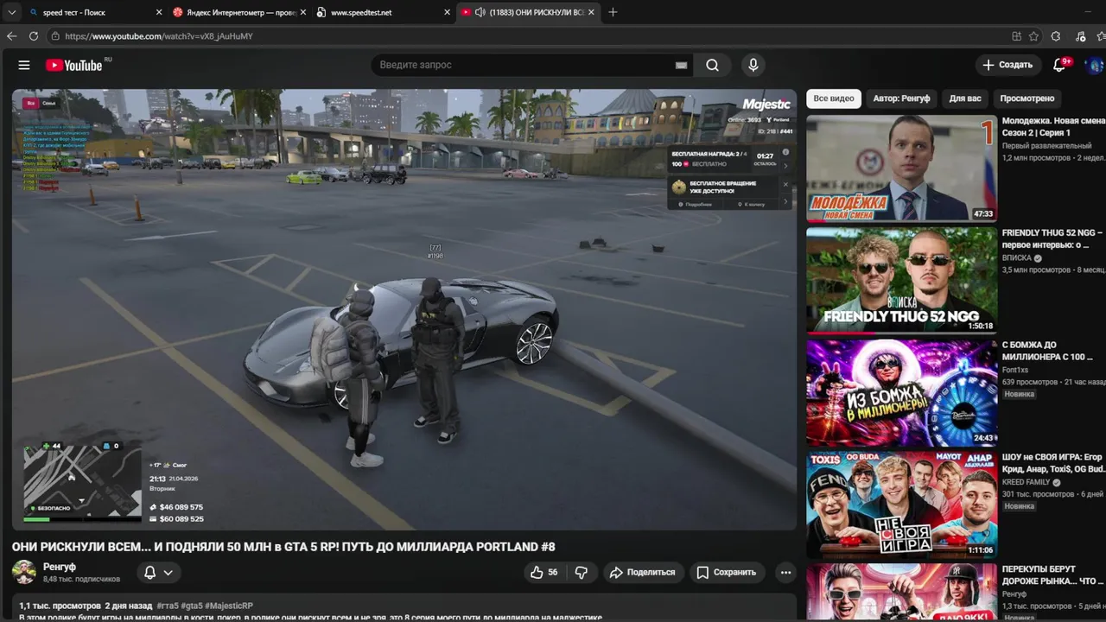Open the YouTube account avatar menu
This screenshot has width=1106, height=622.
pyautogui.click(x=1094, y=65)
